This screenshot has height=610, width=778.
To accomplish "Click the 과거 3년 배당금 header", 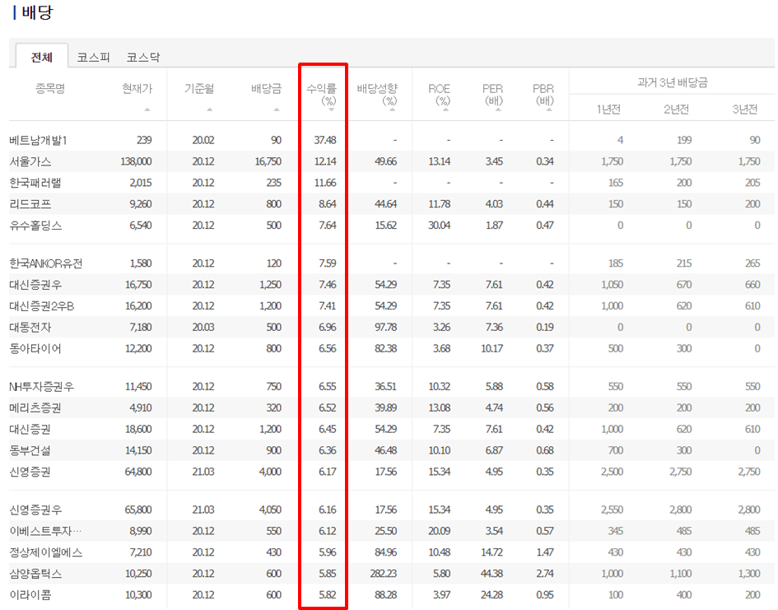I will coord(673,82).
